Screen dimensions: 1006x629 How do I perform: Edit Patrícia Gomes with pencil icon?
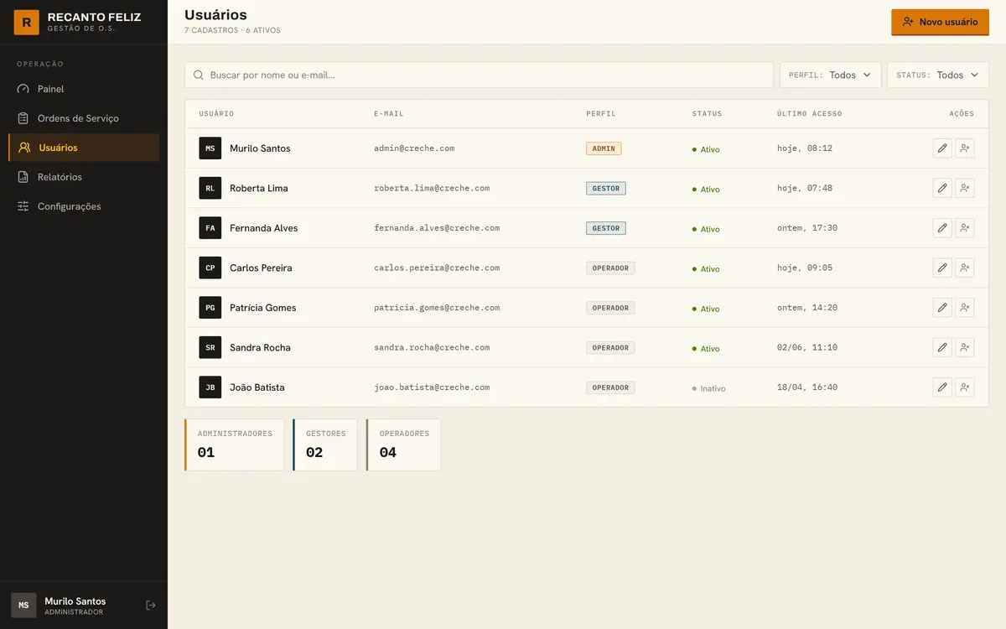942,308
